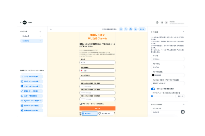Click the orange submit button on the form

tap(97, 108)
